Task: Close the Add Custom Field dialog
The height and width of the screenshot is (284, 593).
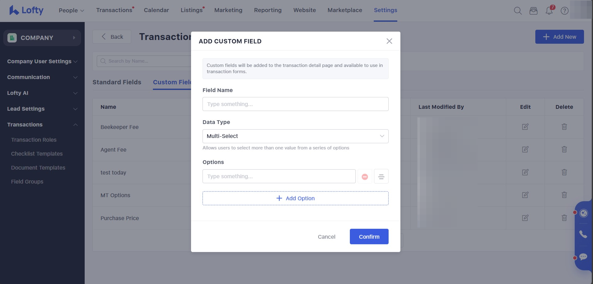Action: coord(389,41)
